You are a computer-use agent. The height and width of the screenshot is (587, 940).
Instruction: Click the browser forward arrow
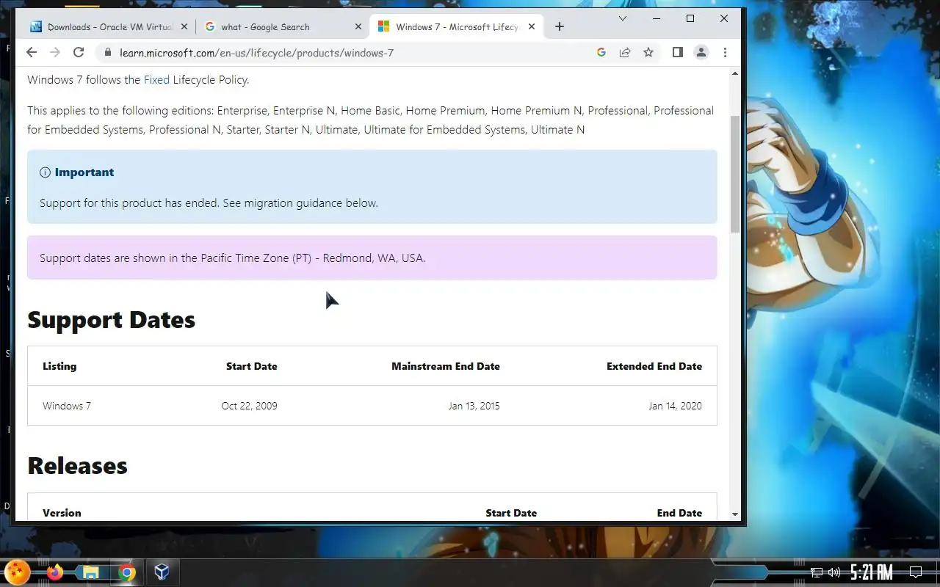pos(55,52)
